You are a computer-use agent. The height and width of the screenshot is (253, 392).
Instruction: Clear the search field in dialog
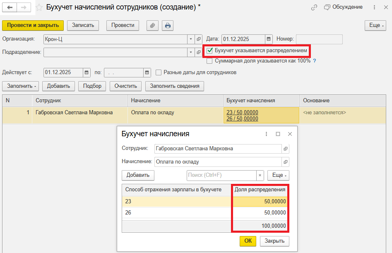point(260,175)
